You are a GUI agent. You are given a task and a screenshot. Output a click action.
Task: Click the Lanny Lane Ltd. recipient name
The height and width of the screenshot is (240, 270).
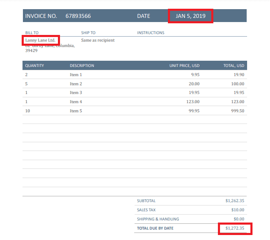(40, 40)
